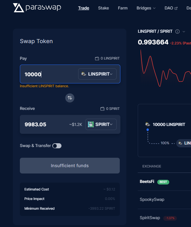Viewport: 191px width, 227px height.
Task: Click the 0.00% Price Impact value
Action: [x=110, y=199]
